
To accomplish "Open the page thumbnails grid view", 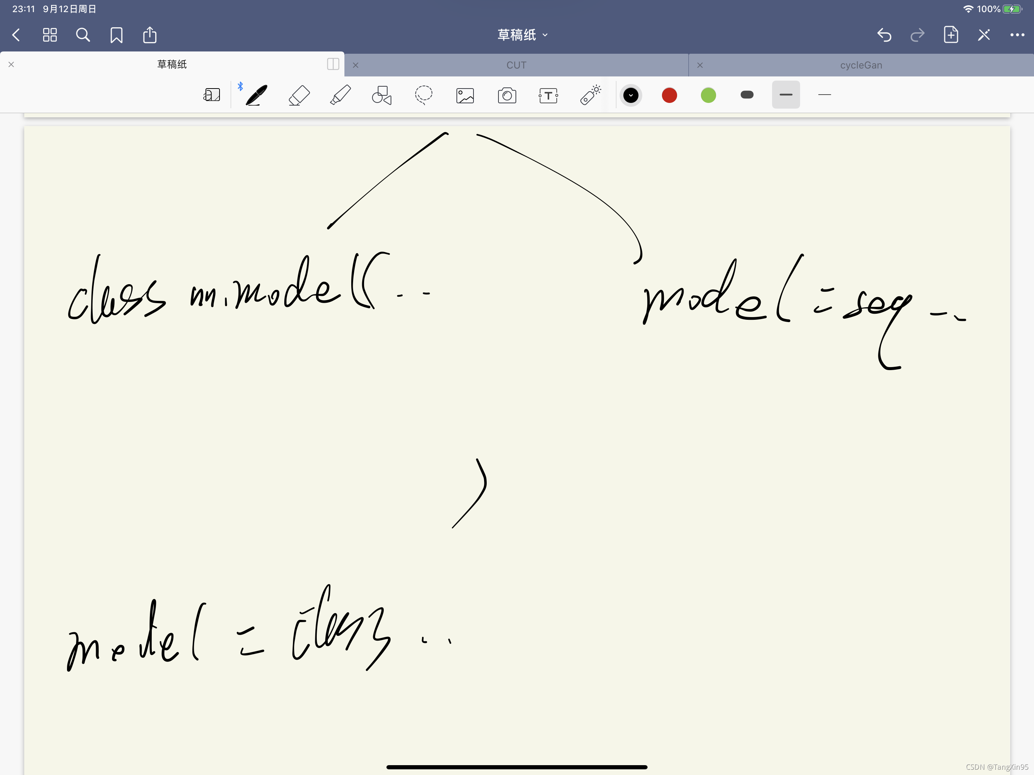I will 50,35.
